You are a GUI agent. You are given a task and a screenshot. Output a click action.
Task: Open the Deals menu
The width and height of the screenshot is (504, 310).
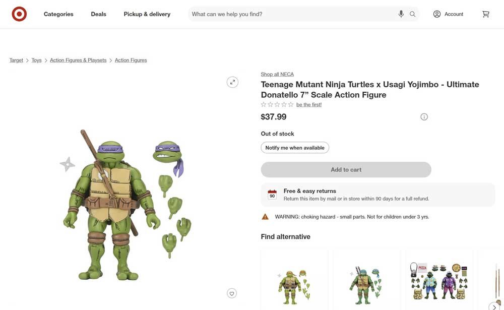[x=98, y=14]
